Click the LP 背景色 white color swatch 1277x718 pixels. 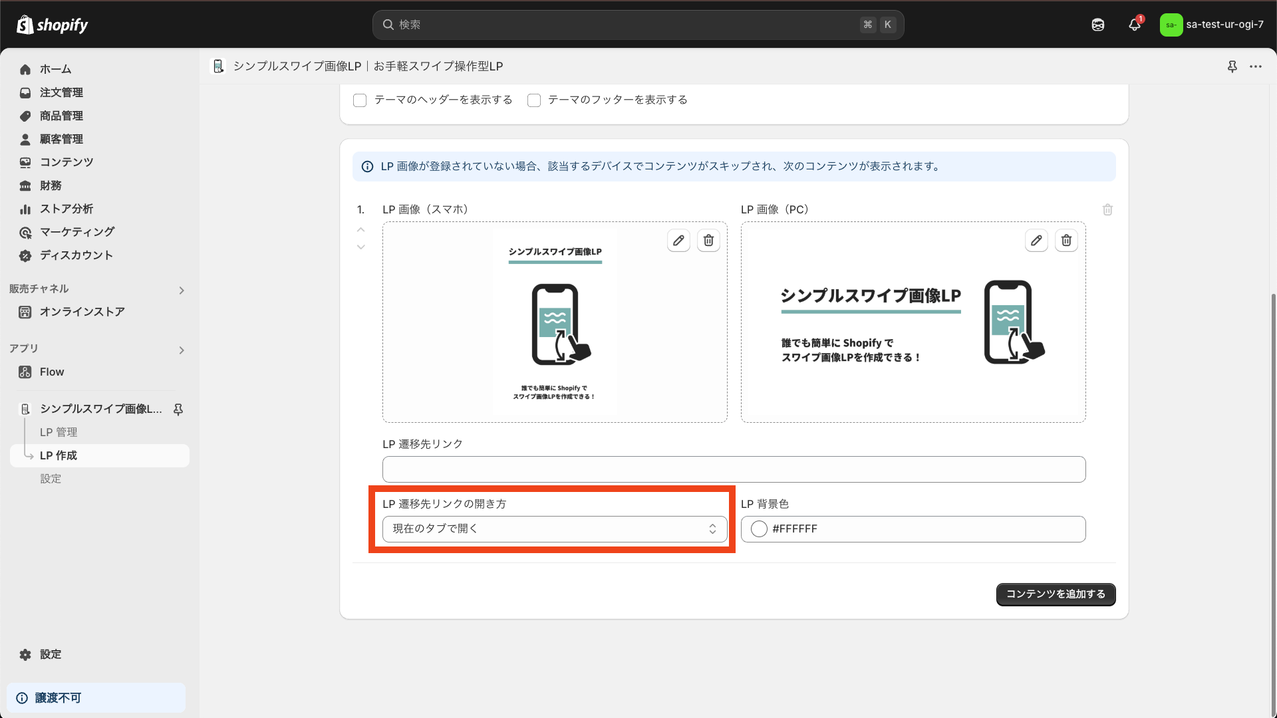click(x=759, y=529)
